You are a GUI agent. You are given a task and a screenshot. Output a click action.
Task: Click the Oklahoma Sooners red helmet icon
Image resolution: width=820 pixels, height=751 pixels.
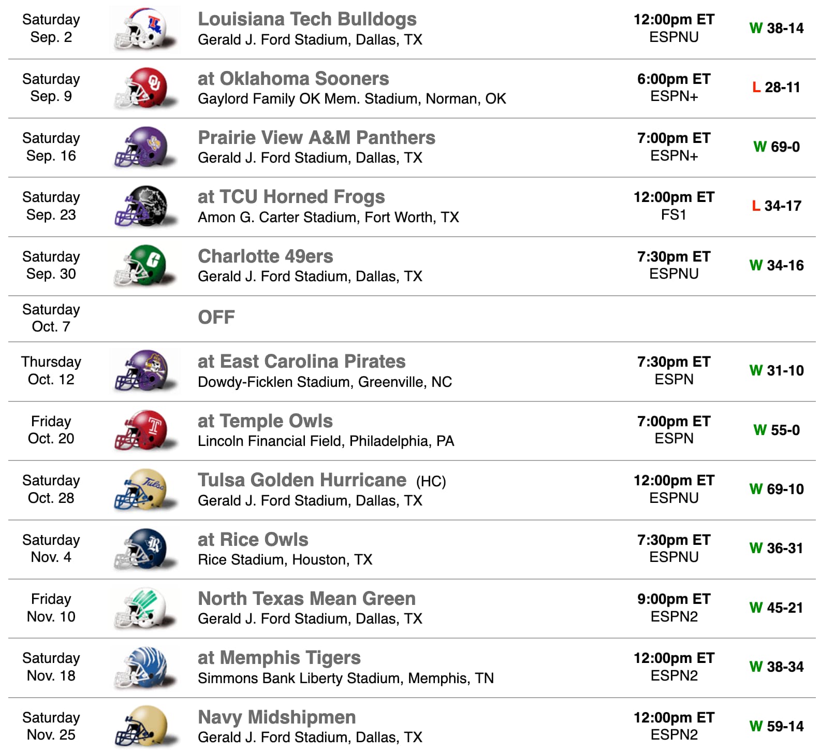144,88
